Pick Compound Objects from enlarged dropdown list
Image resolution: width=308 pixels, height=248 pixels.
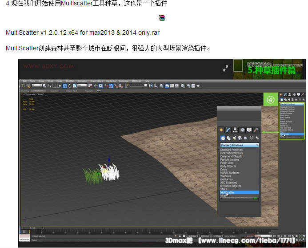[x=232, y=156]
